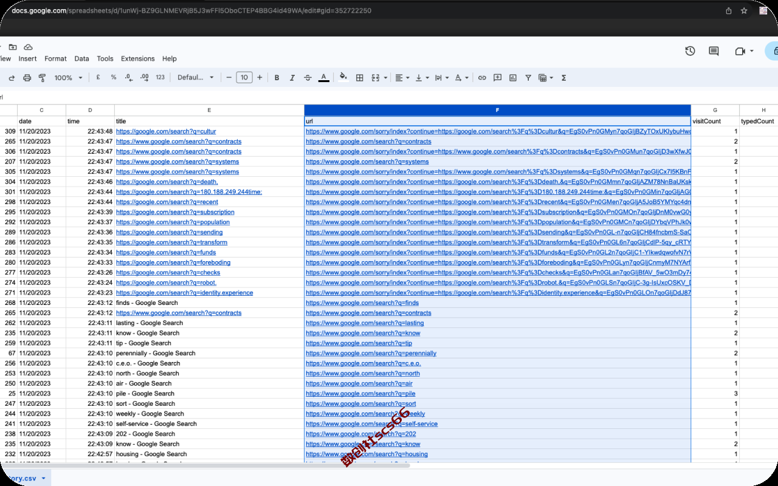Increase font size with plus button
The height and width of the screenshot is (486, 778).
point(260,78)
